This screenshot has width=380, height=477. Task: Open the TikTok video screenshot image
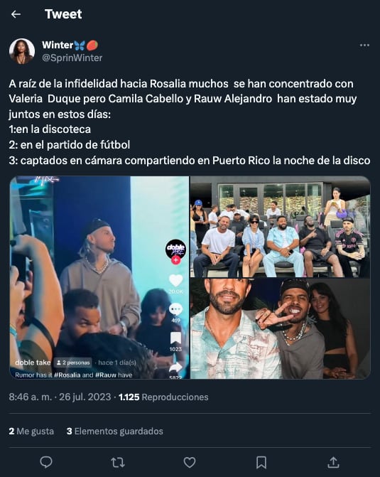pos(99,277)
